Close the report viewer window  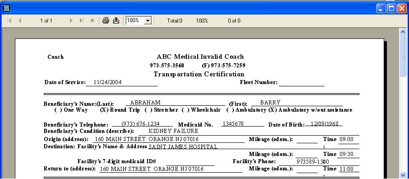click(x=402, y=9)
